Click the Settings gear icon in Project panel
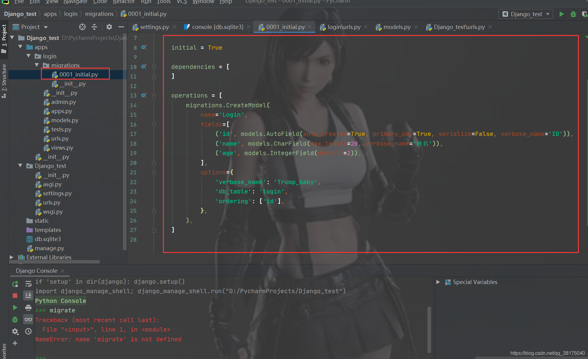Viewport: 588px width, 359px height. 108,27
